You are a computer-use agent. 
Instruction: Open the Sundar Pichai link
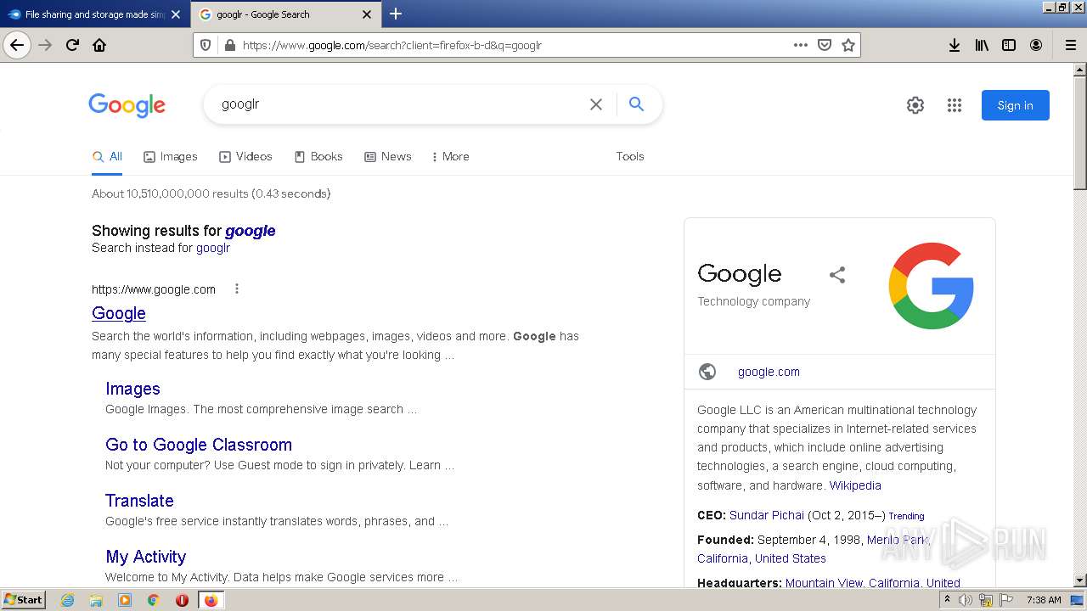(x=767, y=515)
